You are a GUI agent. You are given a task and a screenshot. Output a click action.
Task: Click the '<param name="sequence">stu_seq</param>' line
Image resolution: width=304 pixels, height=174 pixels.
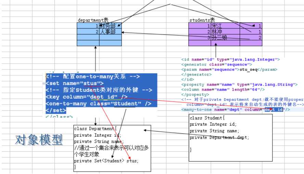(x=229, y=70)
